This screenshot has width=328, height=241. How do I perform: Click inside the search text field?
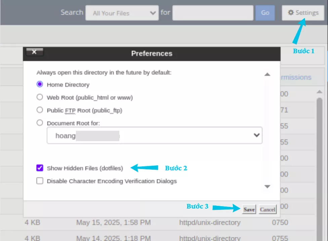click(x=212, y=13)
